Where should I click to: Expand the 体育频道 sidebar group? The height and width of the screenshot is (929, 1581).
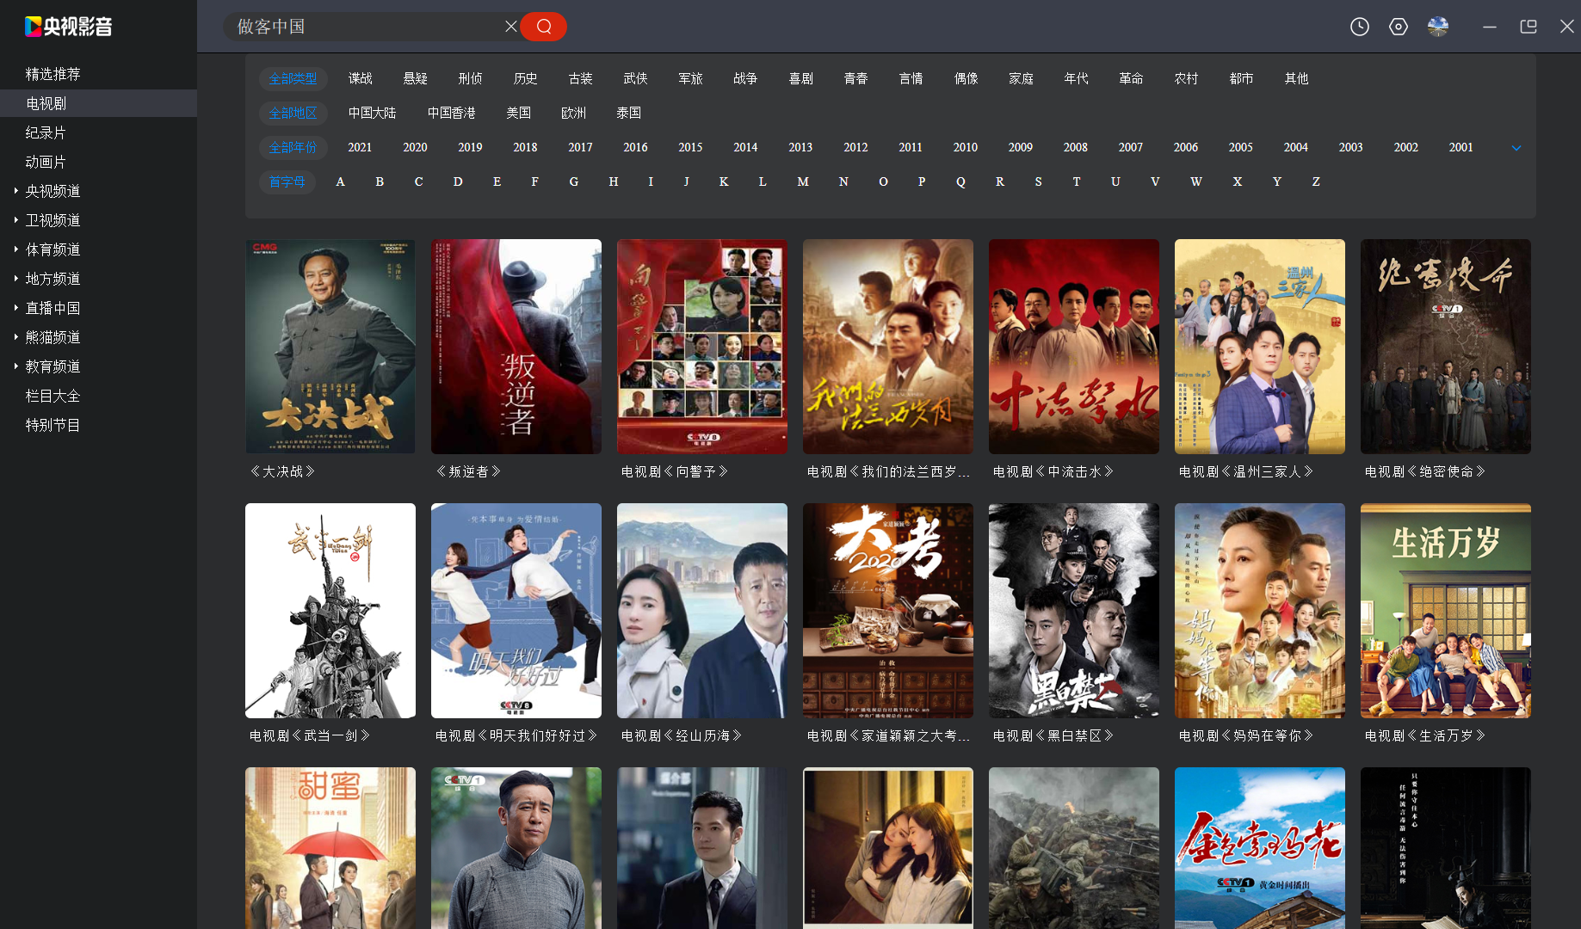(x=52, y=249)
